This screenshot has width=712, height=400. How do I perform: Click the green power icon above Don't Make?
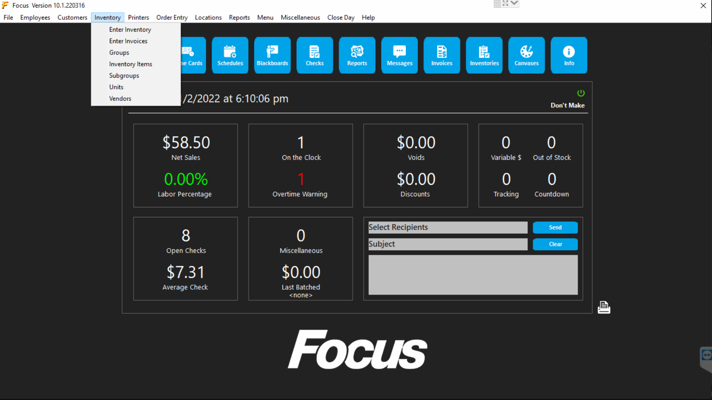tap(581, 93)
